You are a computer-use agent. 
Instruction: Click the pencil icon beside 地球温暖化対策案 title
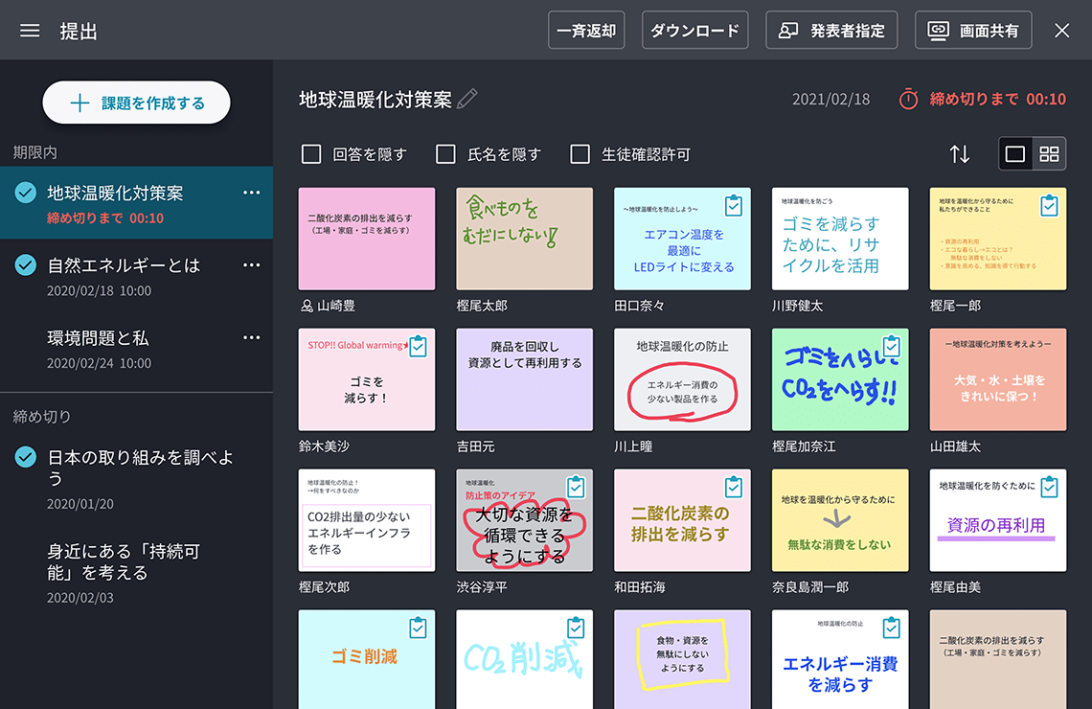pyautogui.click(x=467, y=99)
